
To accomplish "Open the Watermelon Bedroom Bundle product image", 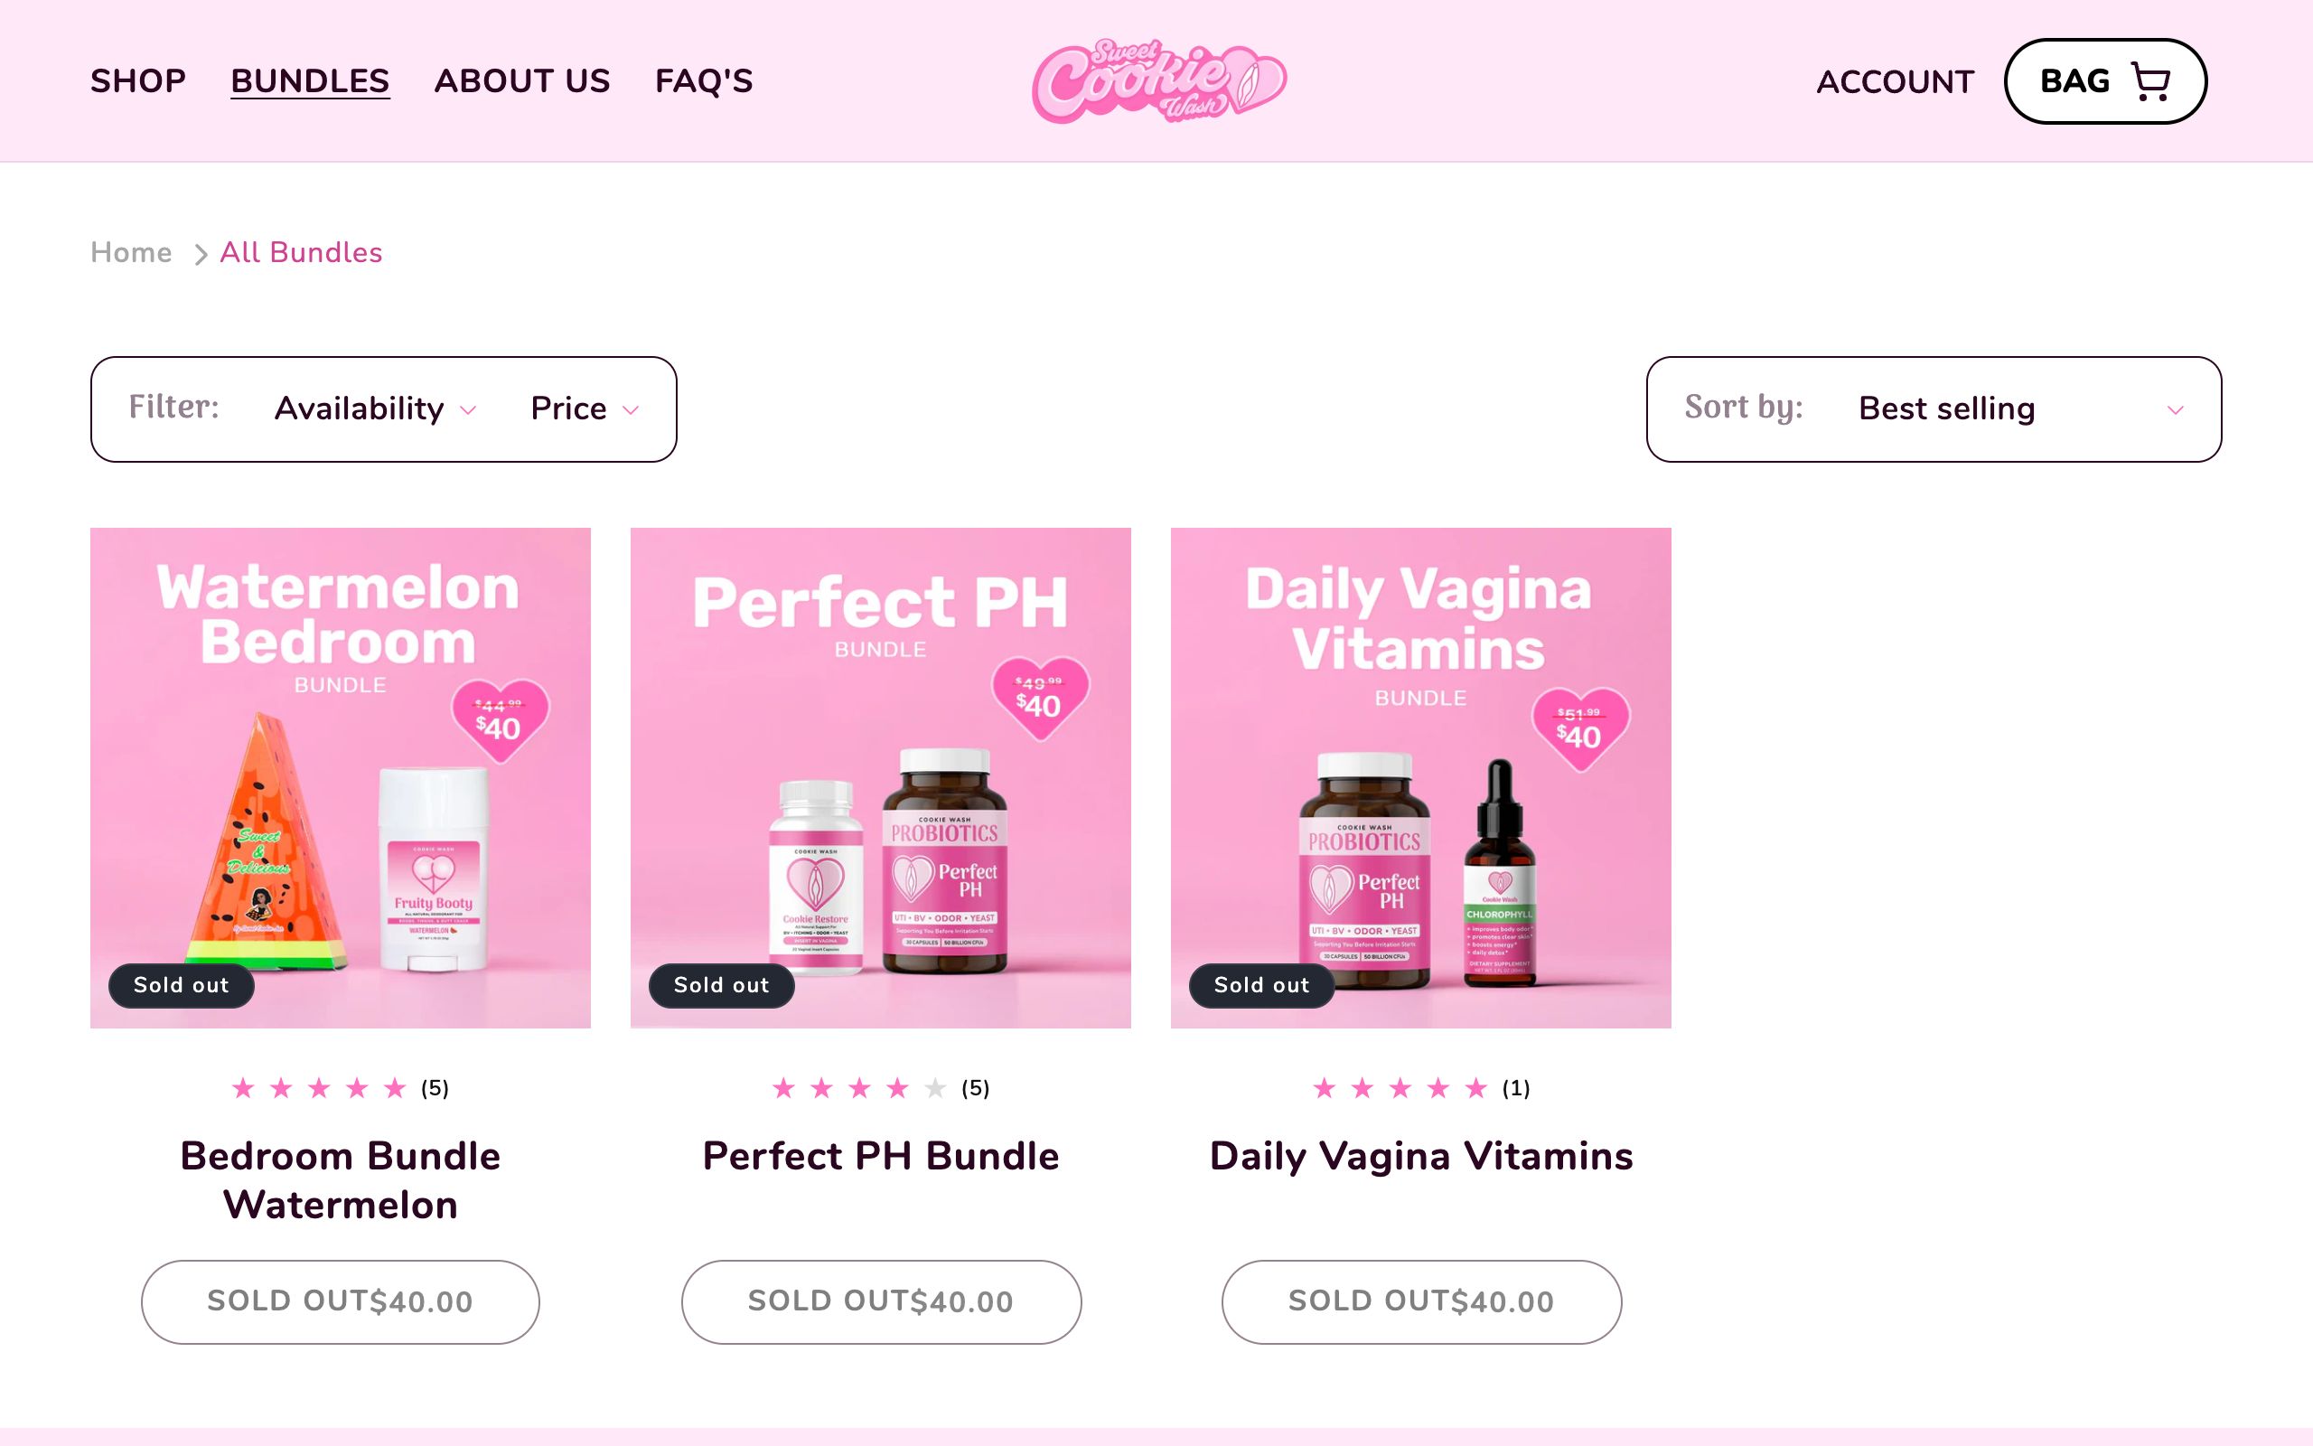I will click(x=341, y=777).
